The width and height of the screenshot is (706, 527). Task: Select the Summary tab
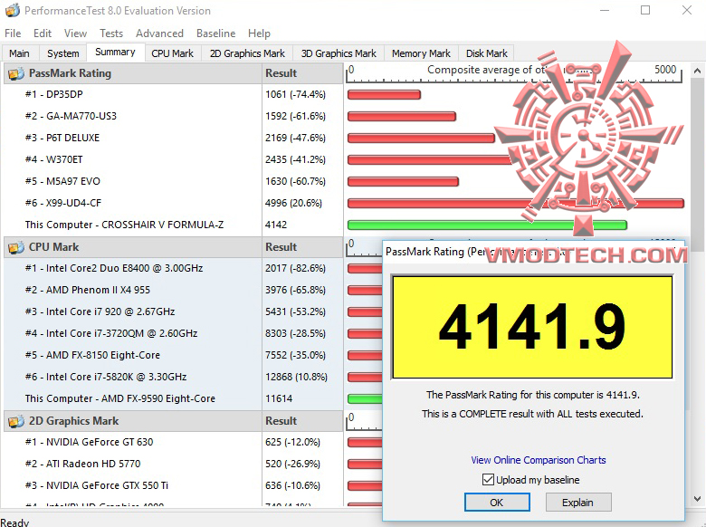115,53
